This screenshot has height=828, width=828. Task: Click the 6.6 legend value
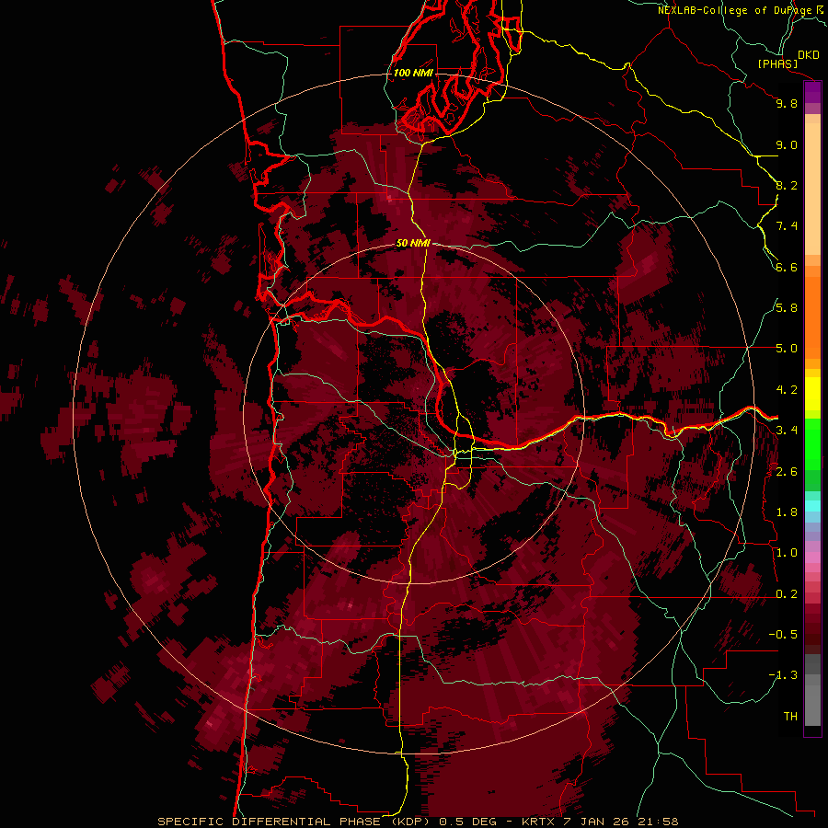pyautogui.click(x=787, y=267)
